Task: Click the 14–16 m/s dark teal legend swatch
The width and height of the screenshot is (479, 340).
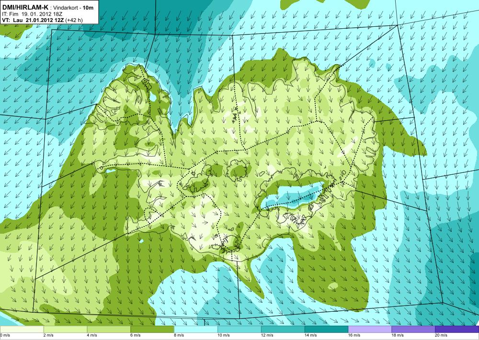Action: (x=326, y=329)
